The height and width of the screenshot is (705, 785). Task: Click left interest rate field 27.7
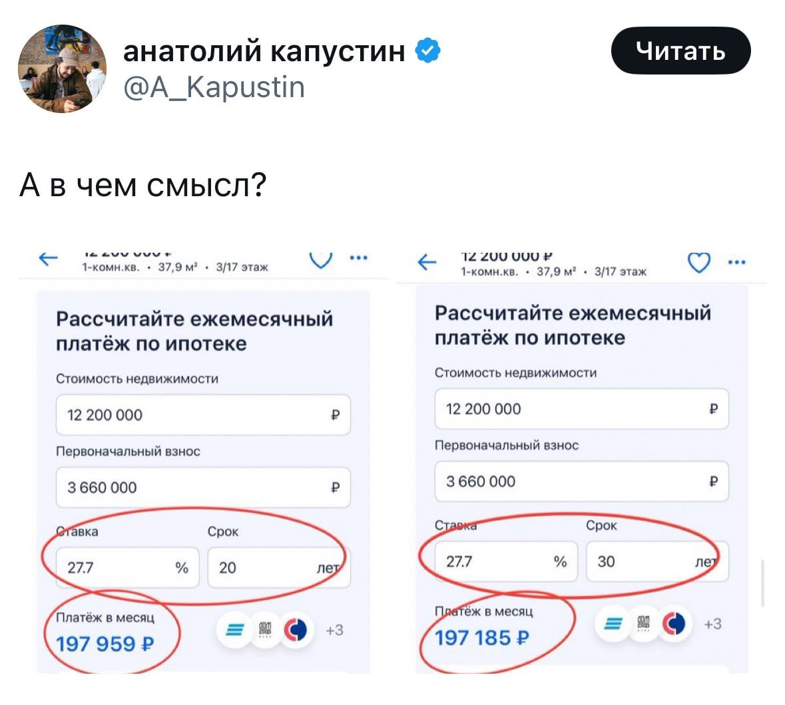(127, 568)
